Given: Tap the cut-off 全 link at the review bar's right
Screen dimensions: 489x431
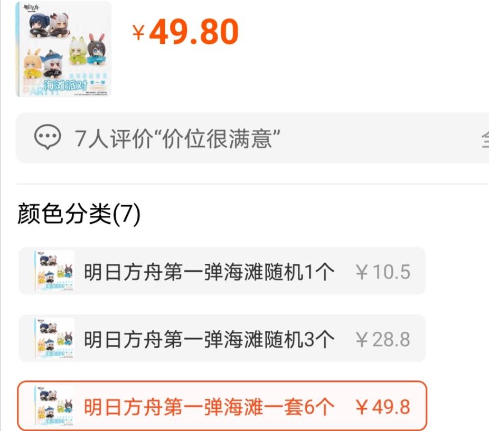Looking at the screenshot, I should coord(485,139).
